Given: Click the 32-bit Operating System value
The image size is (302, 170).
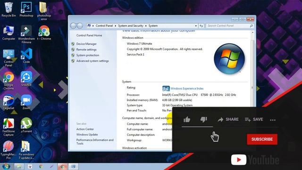Looking at the screenshot, I should [x=177, y=105].
